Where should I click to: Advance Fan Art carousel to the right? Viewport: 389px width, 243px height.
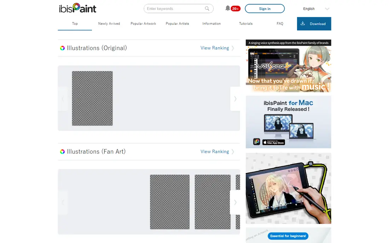coord(235,202)
